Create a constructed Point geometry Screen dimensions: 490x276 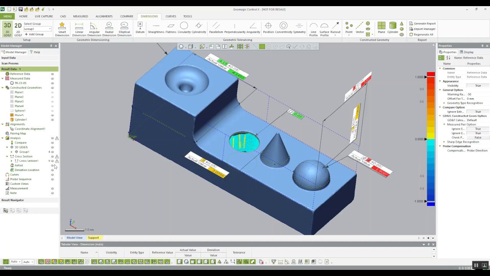coord(349,28)
